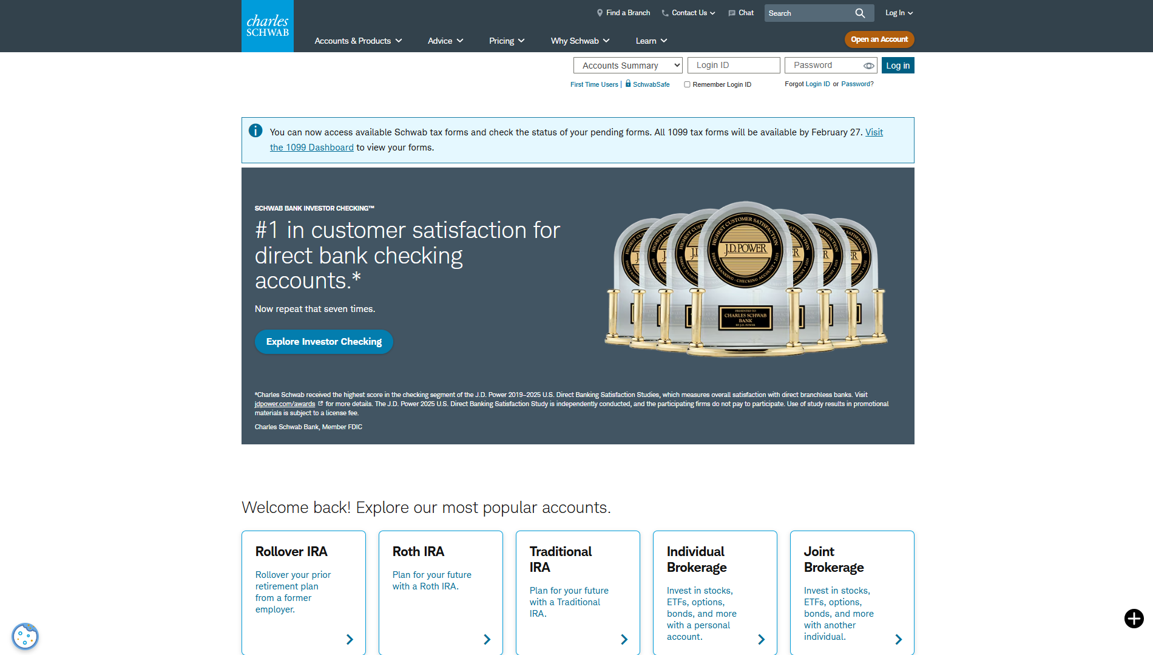The image size is (1153, 655).
Task: Click the Charles Schwab logo
Action: tap(268, 26)
